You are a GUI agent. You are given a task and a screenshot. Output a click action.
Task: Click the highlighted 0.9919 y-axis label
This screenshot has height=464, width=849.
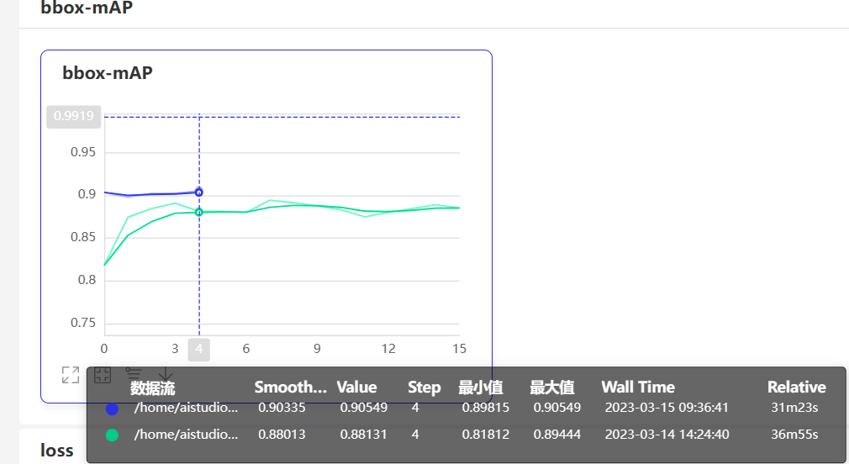[74, 116]
